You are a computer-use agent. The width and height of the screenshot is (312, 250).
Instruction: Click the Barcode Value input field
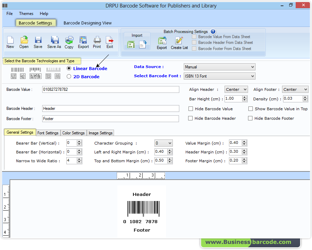(111, 89)
